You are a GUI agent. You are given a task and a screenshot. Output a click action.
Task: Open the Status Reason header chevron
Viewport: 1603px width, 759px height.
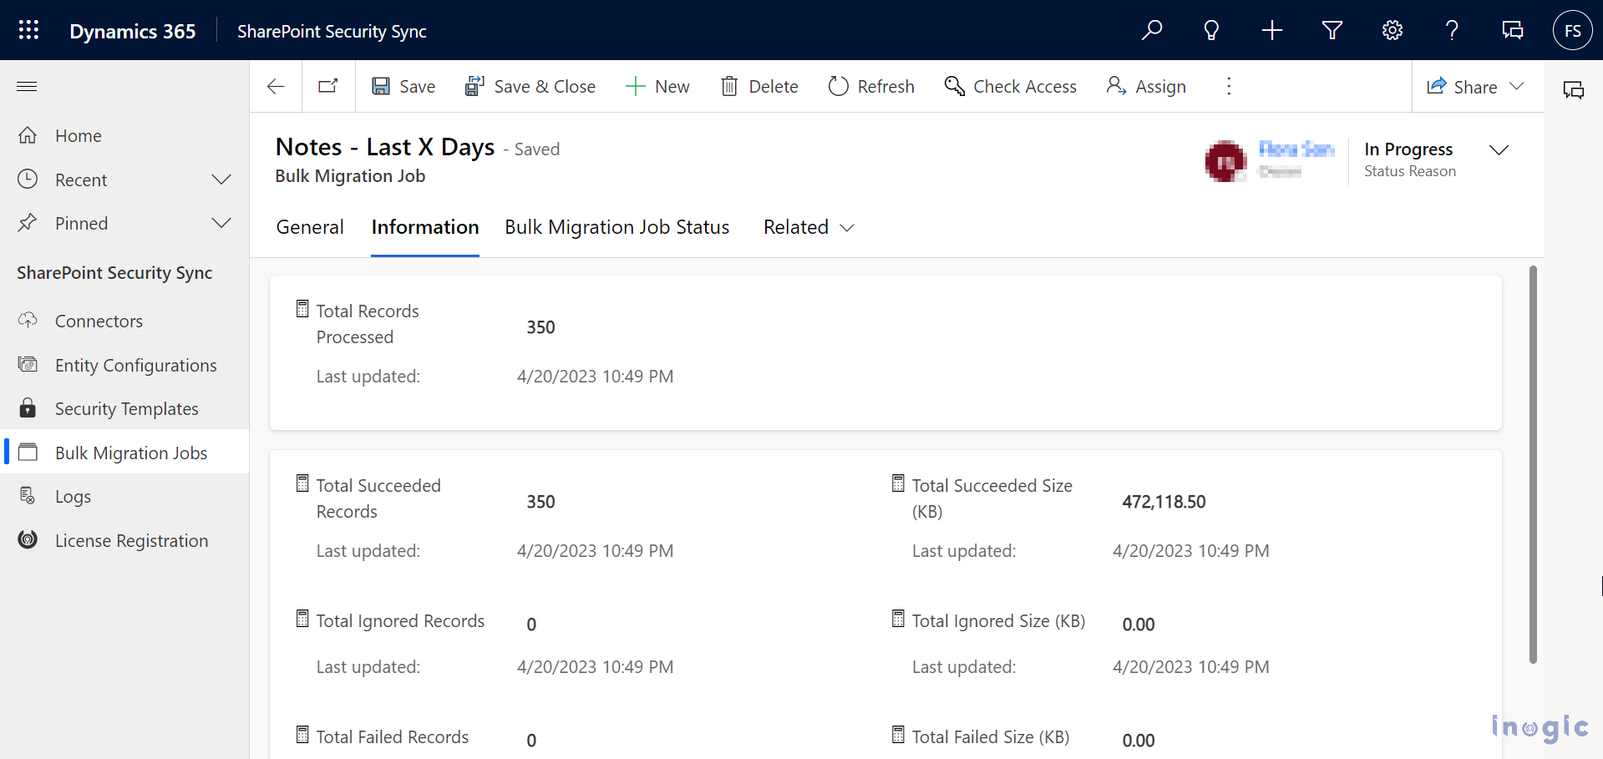tap(1499, 150)
